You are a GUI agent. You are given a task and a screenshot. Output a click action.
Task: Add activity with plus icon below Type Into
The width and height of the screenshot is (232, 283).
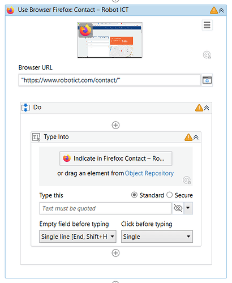coord(115,253)
